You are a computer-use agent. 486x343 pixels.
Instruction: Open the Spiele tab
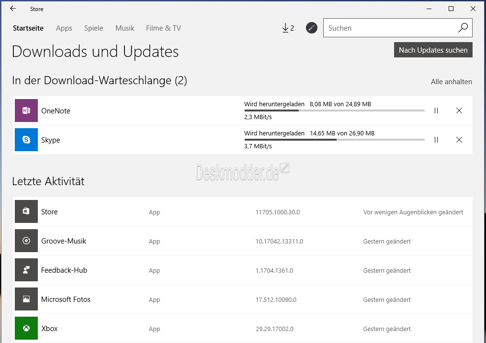pos(93,28)
